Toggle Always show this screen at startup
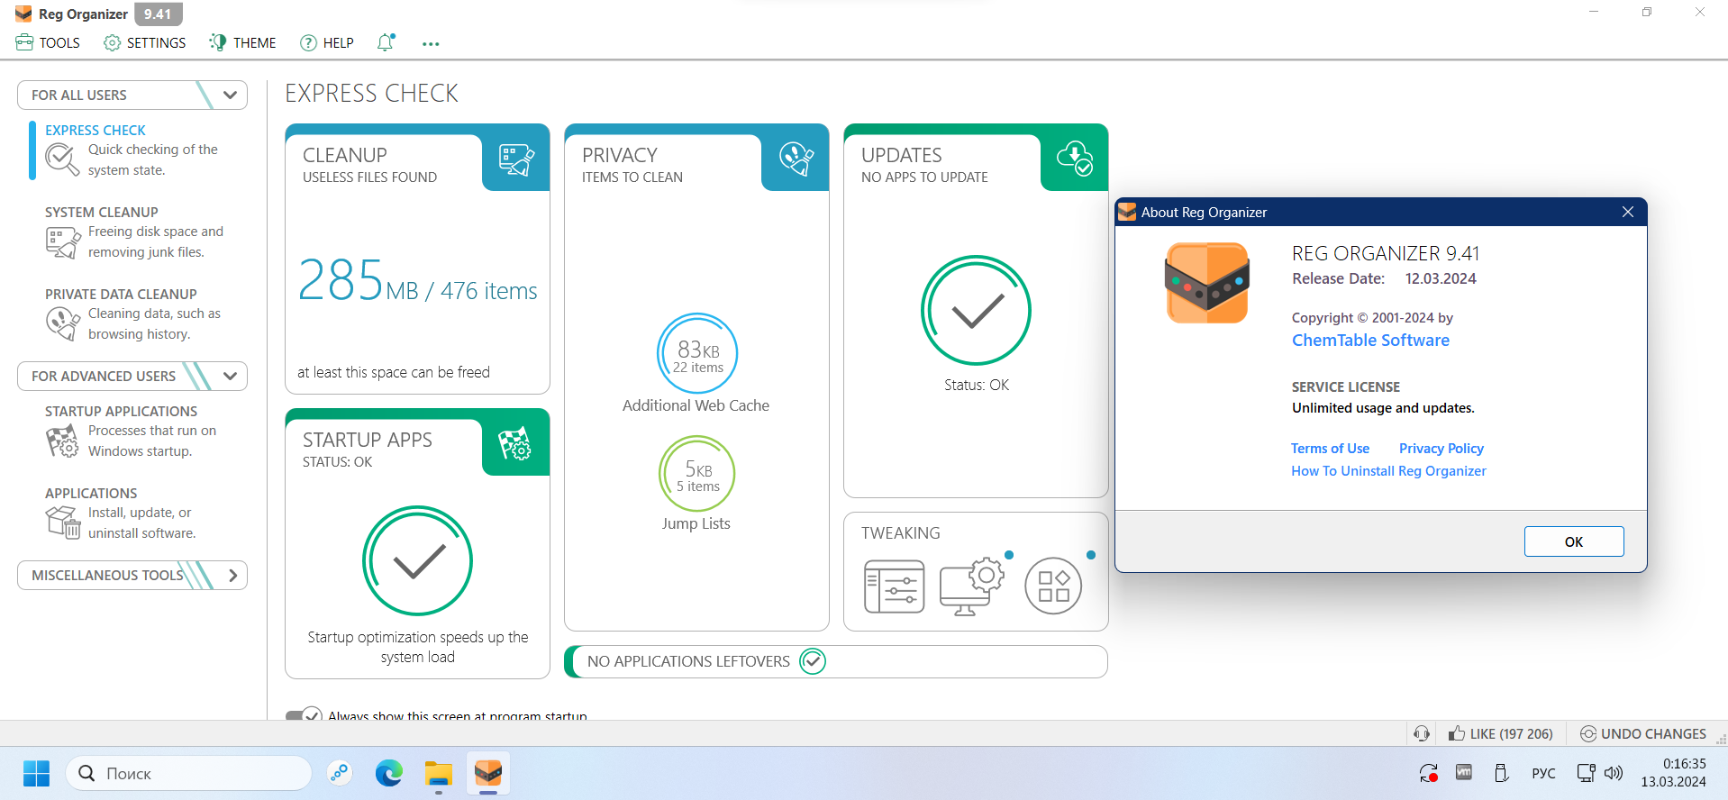Image resolution: width=1728 pixels, height=800 pixels. click(304, 715)
